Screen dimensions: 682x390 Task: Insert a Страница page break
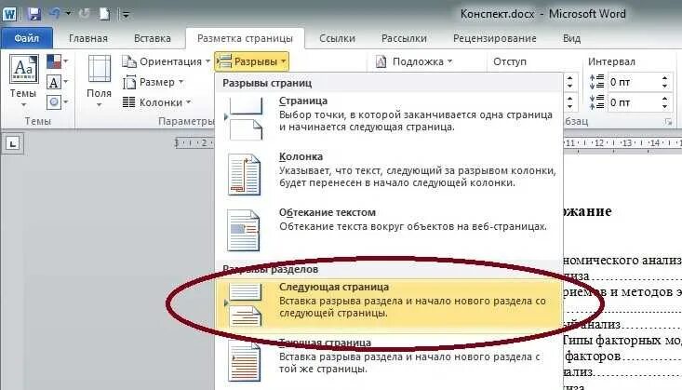(x=388, y=118)
